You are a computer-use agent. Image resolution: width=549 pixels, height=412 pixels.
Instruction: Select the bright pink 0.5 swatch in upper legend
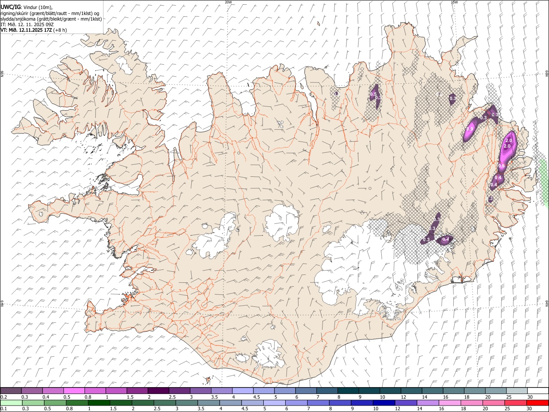[74, 391]
